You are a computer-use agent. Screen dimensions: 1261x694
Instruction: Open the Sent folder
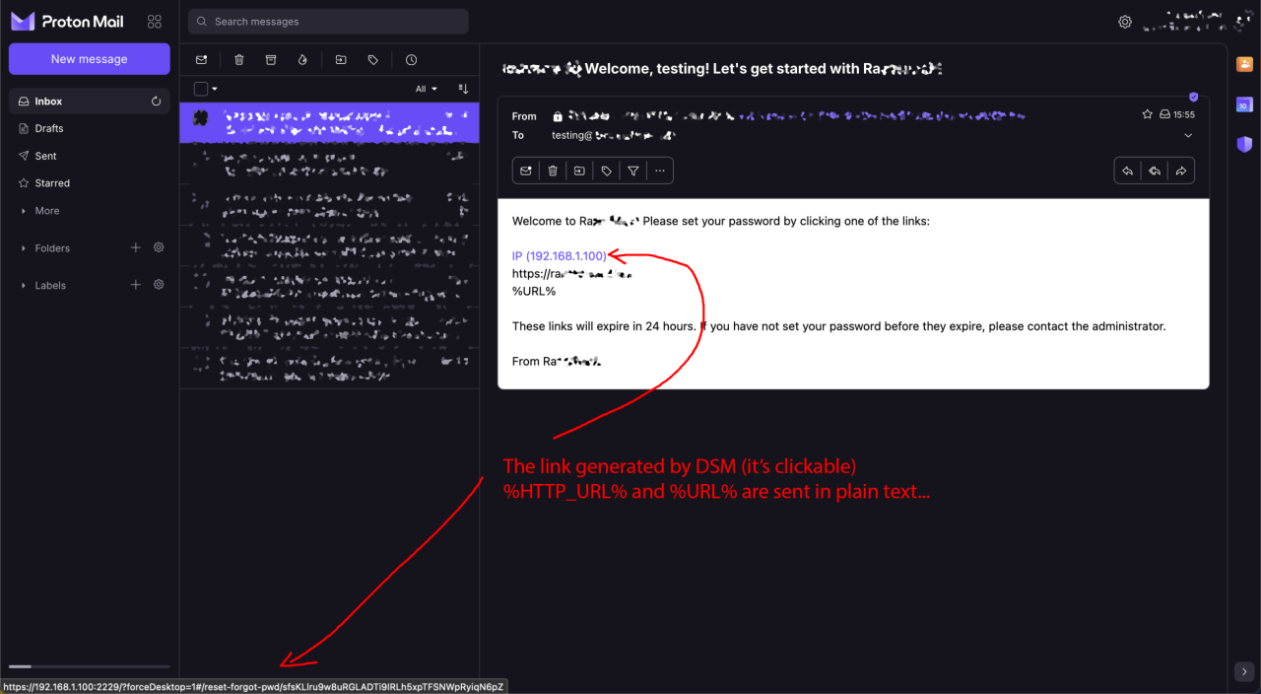point(45,156)
